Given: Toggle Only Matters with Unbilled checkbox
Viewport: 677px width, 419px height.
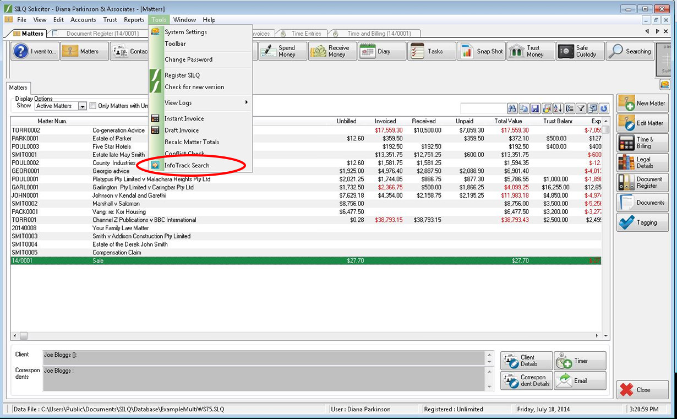Looking at the screenshot, I should (x=93, y=106).
